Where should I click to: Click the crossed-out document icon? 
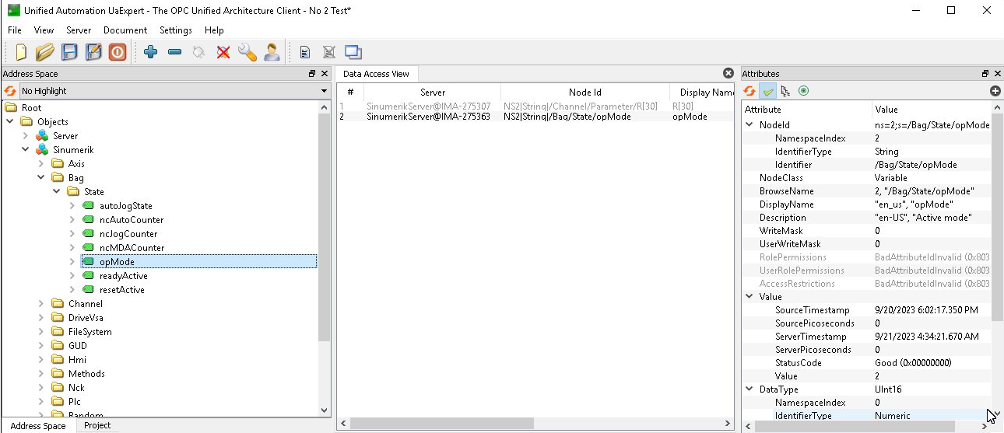329,53
